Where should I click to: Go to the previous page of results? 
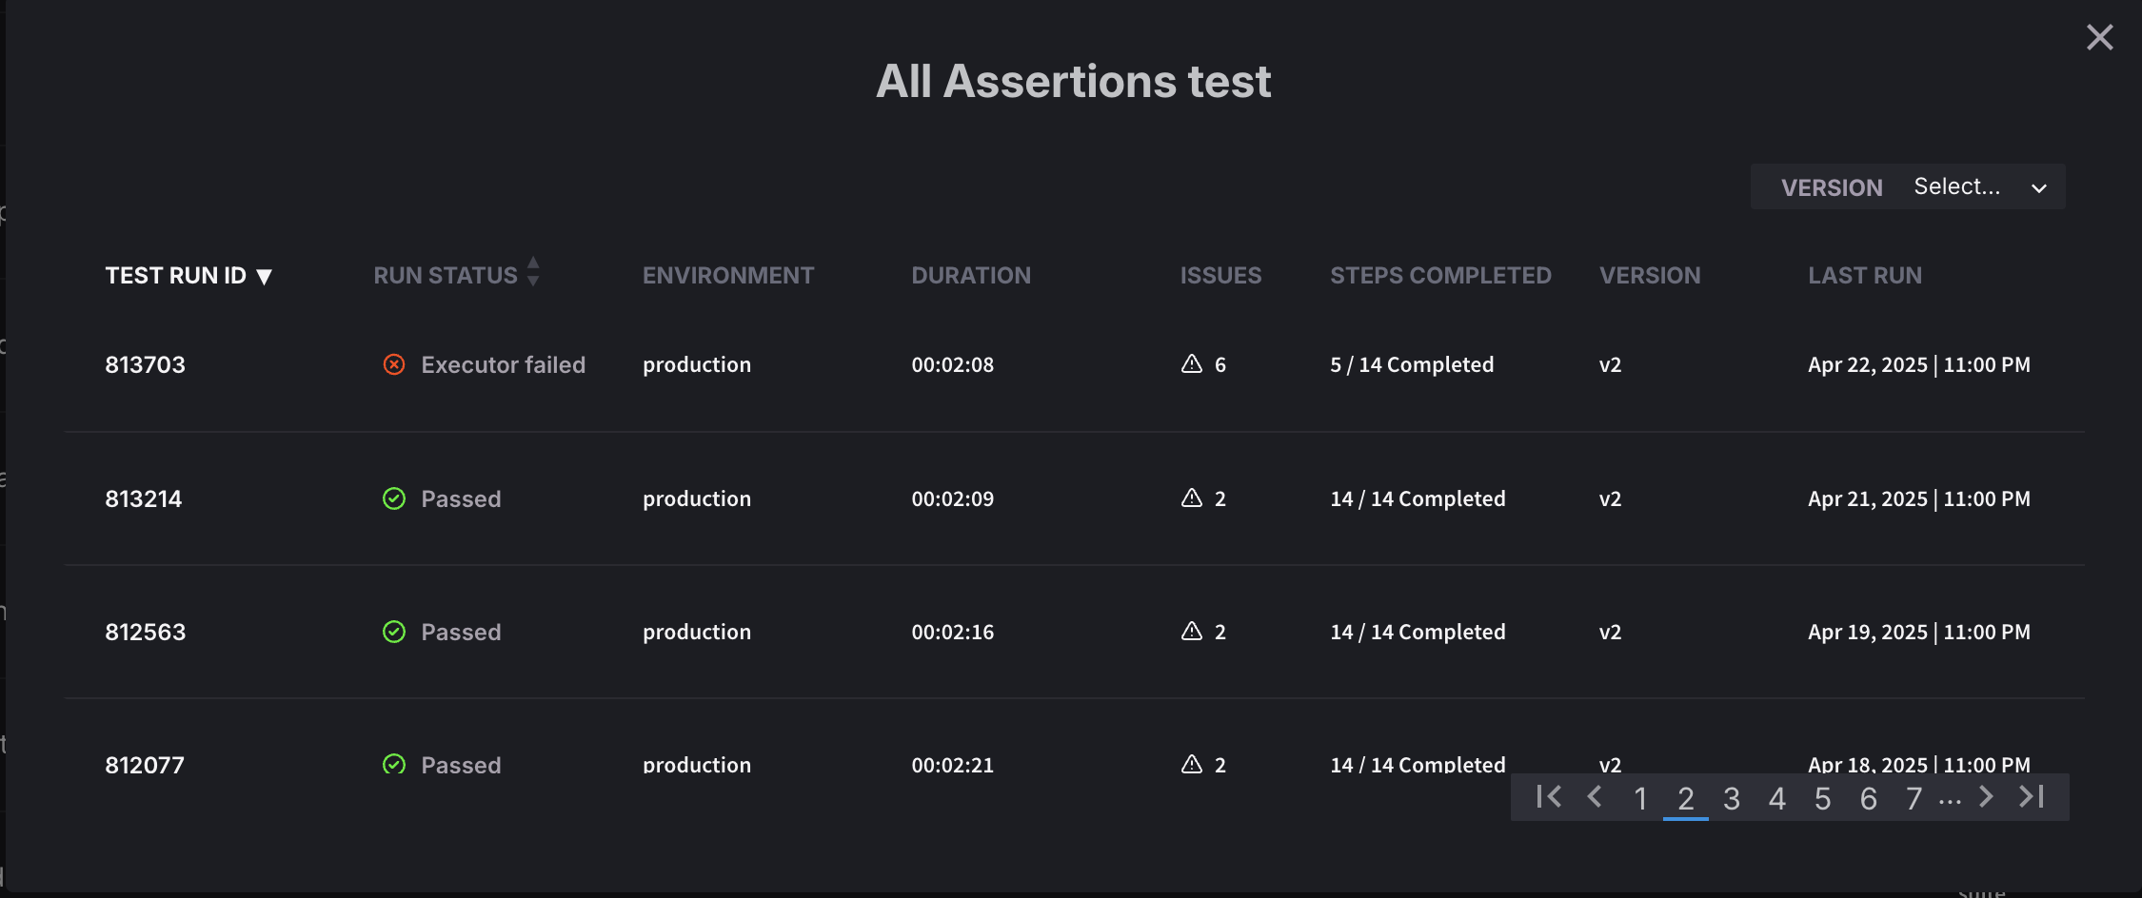(x=1595, y=797)
